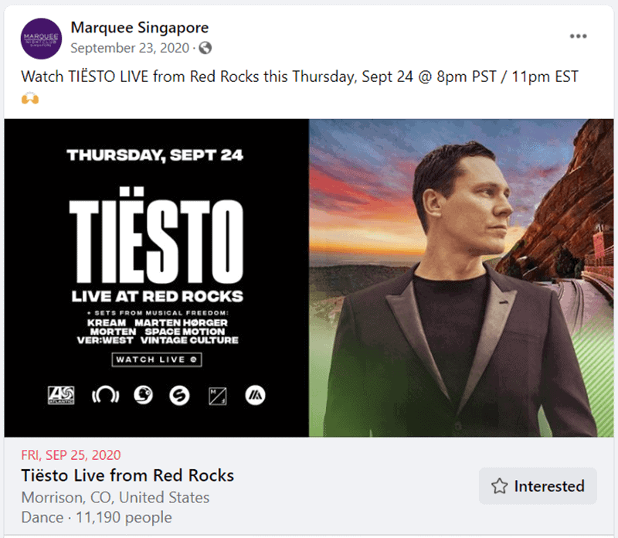
Task: Click the Marquee Singapore profile avatar
Action: coord(42,39)
